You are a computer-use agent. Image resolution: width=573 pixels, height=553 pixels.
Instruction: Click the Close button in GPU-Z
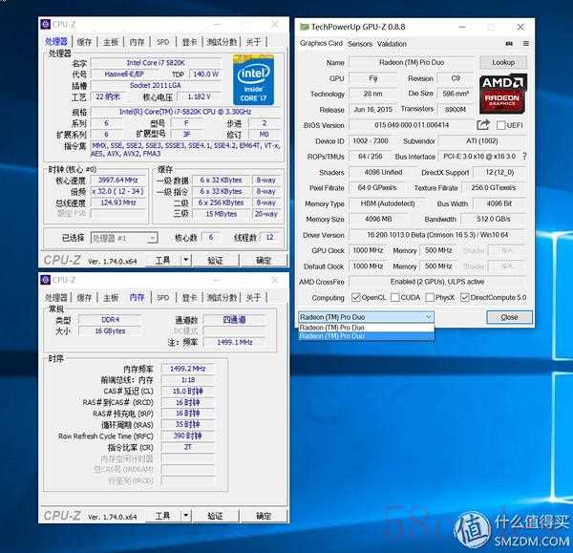click(509, 317)
